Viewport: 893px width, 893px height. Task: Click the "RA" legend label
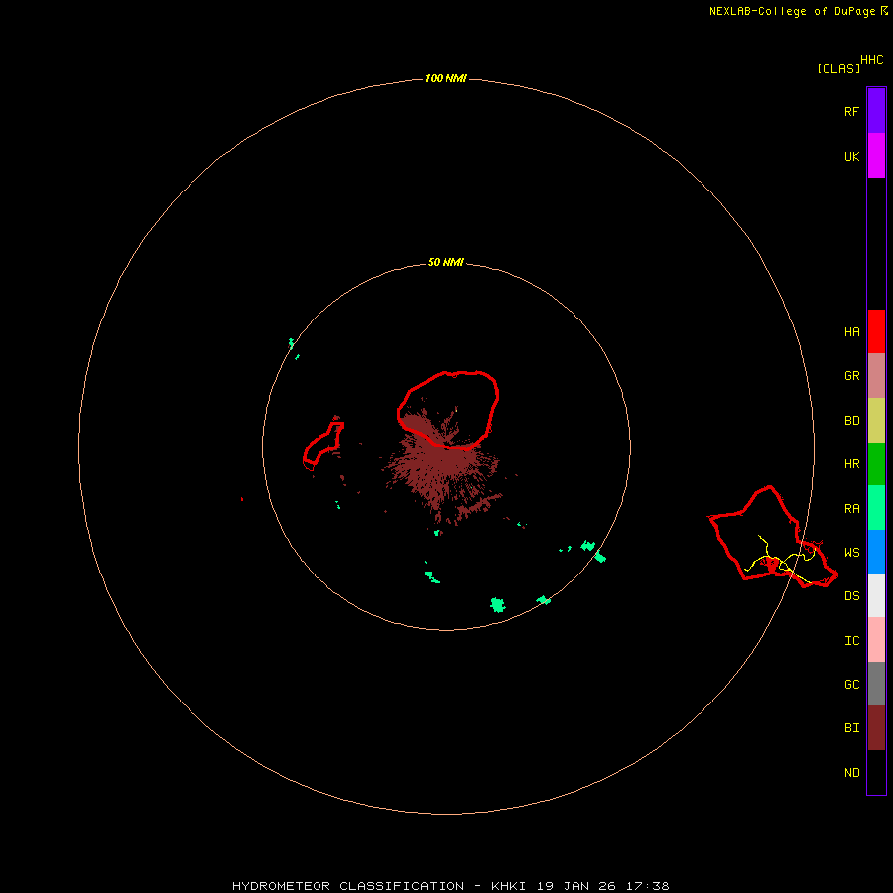pos(852,509)
